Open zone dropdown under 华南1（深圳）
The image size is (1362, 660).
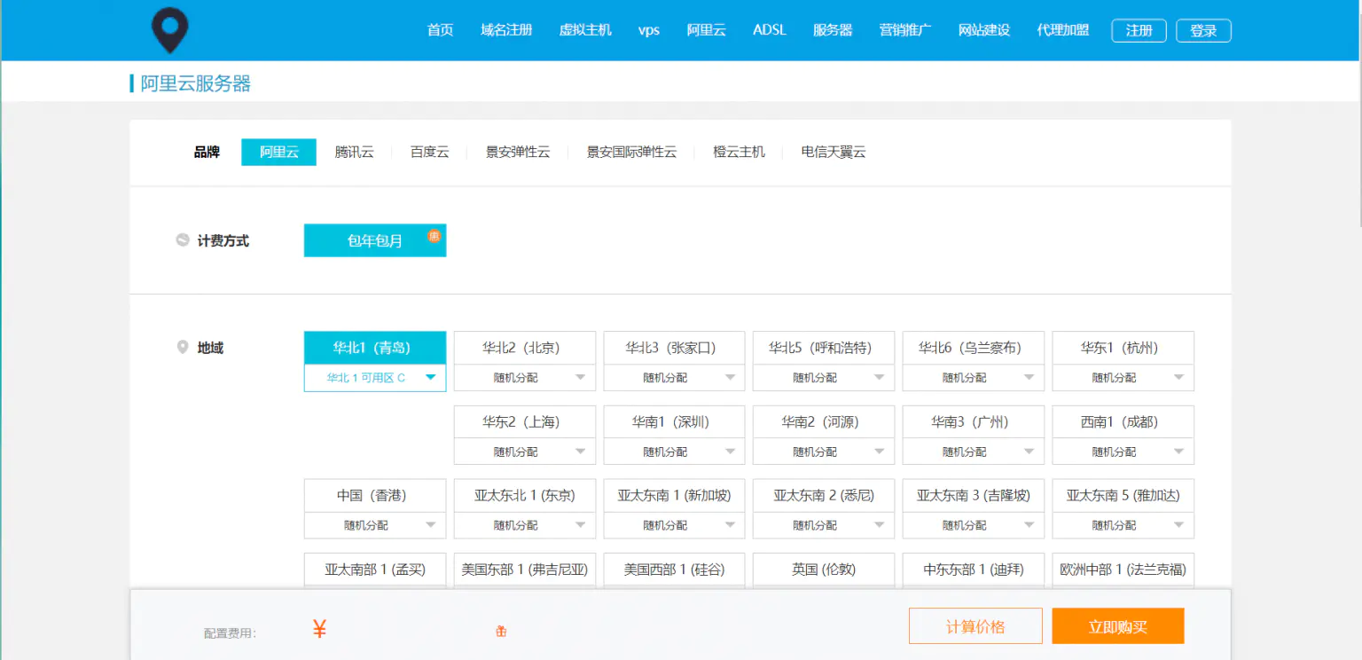click(674, 452)
